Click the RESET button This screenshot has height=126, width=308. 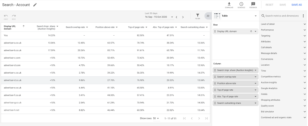click(269, 5)
